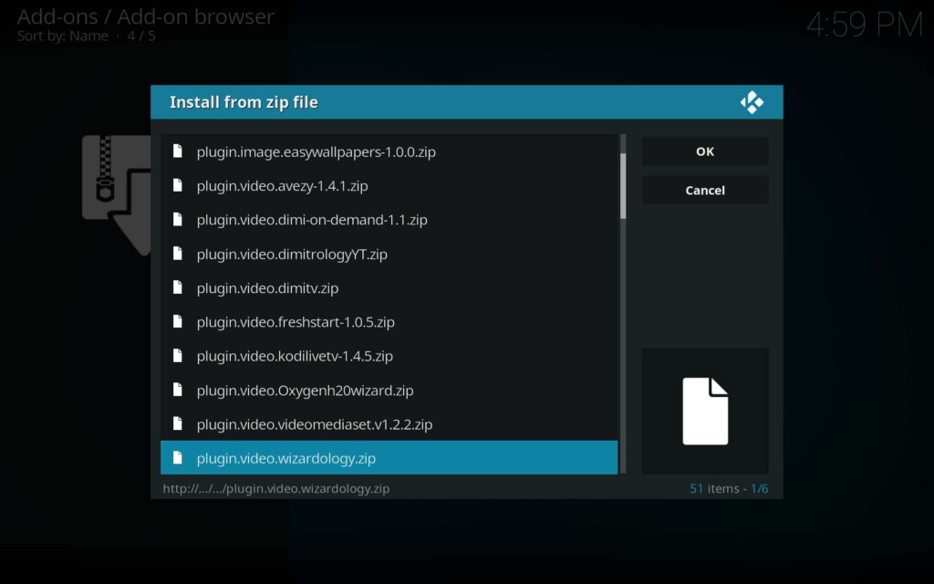Viewport: 934px width, 584px height.
Task: Click file icon beside plugin.video.dimitrologyYT.zip
Action: pyautogui.click(x=178, y=254)
